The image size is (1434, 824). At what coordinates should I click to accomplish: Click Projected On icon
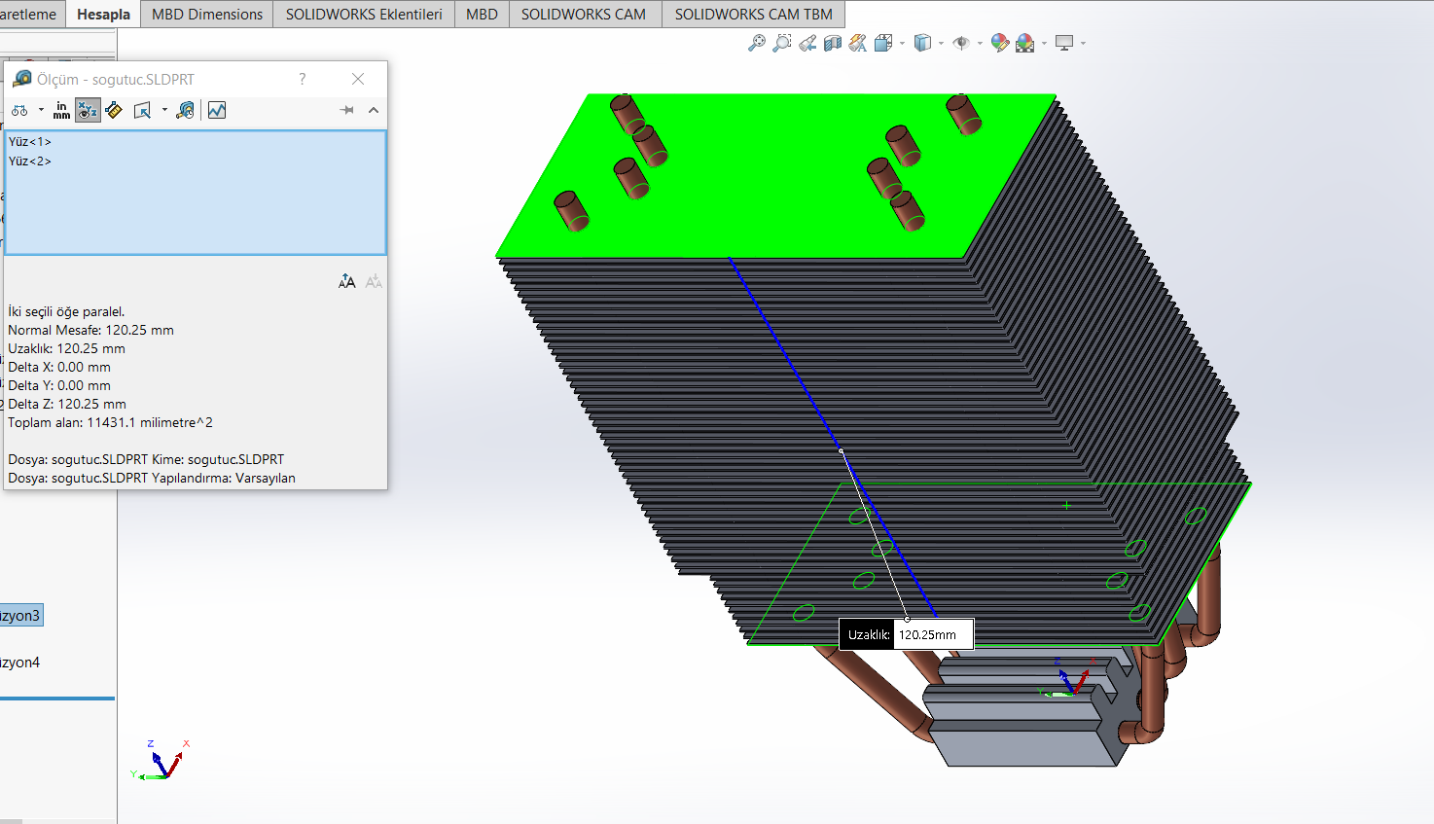(x=143, y=111)
